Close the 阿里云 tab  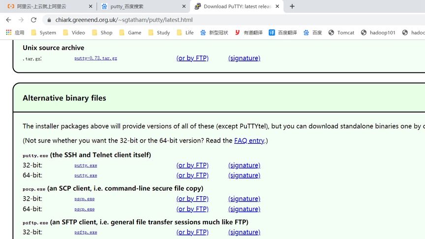pos(91,6)
